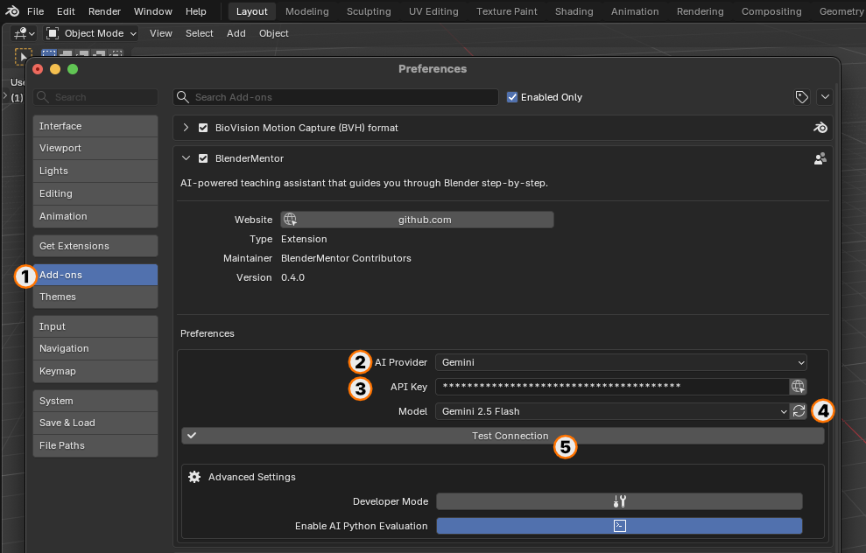Open the Viewport preferences section
Screen dimensions: 866x553
point(95,148)
